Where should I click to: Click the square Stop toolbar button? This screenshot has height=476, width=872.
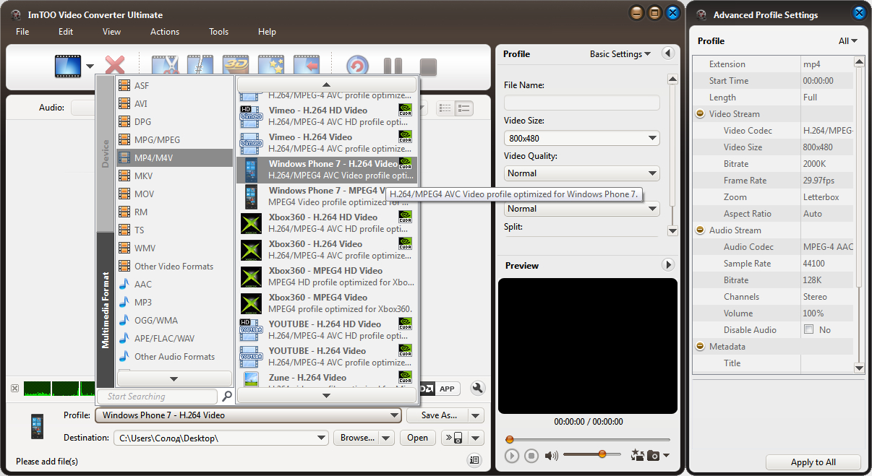pos(428,67)
